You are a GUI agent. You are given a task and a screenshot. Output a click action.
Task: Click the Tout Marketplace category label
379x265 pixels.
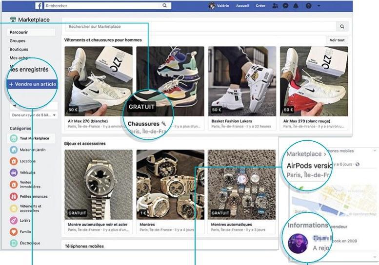(34, 138)
